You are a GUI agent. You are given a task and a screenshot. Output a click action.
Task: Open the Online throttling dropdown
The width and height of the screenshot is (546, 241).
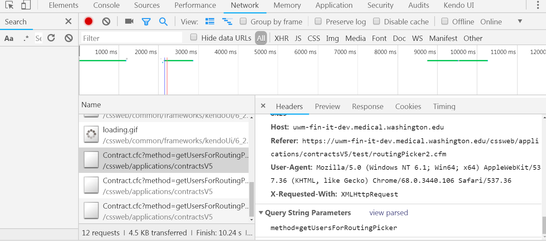[520, 22]
